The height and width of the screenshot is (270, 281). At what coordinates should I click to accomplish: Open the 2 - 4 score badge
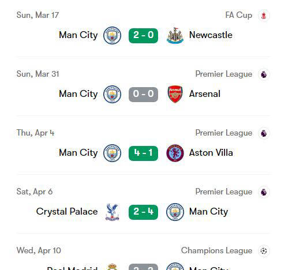click(143, 212)
